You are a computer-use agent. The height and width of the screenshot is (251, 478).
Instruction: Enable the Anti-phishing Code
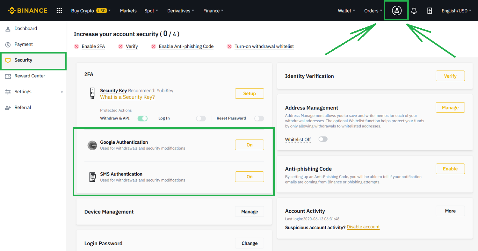[450, 169]
